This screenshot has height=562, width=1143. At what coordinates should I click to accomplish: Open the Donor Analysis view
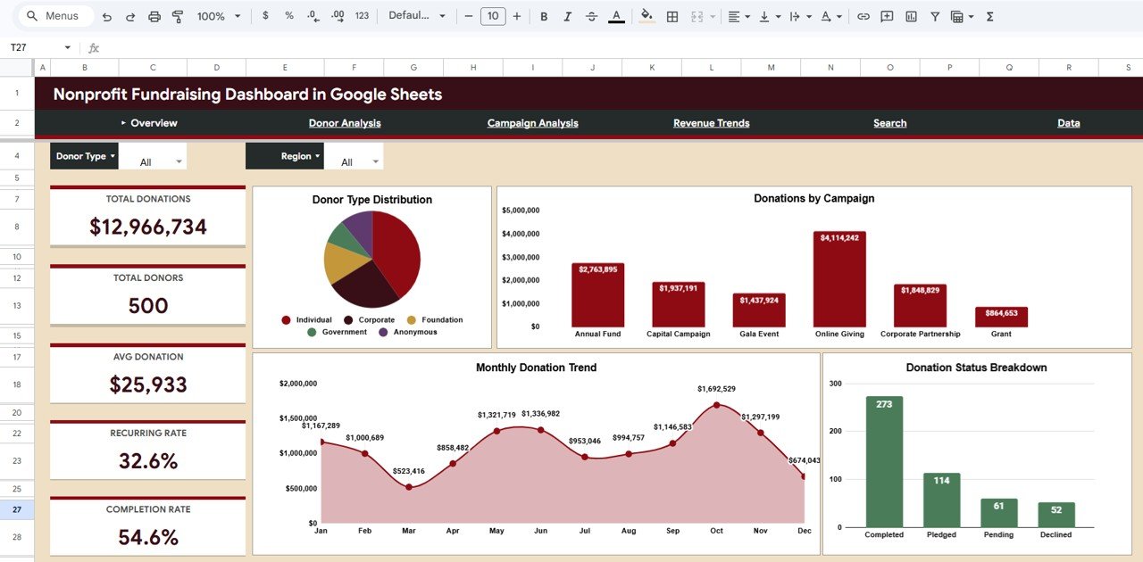(345, 122)
